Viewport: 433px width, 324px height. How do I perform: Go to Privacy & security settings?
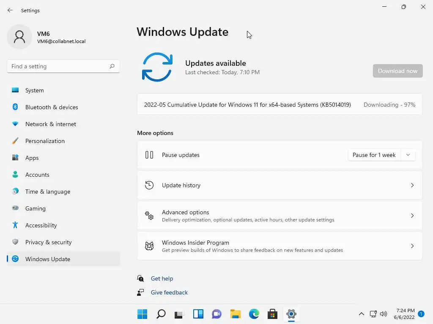click(x=63, y=242)
